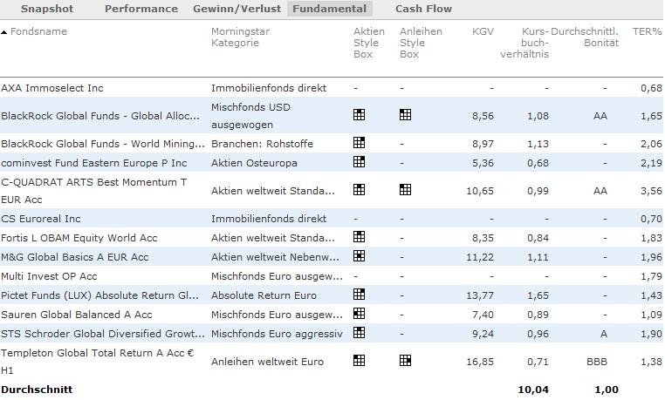Open the Snapshot tab
The image size is (665, 400).
[47, 10]
